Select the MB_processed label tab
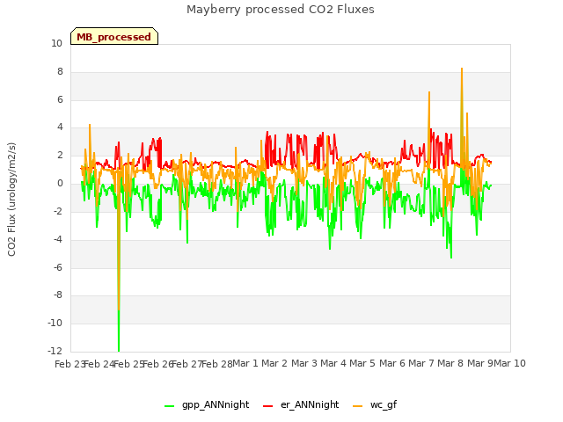 click(114, 36)
